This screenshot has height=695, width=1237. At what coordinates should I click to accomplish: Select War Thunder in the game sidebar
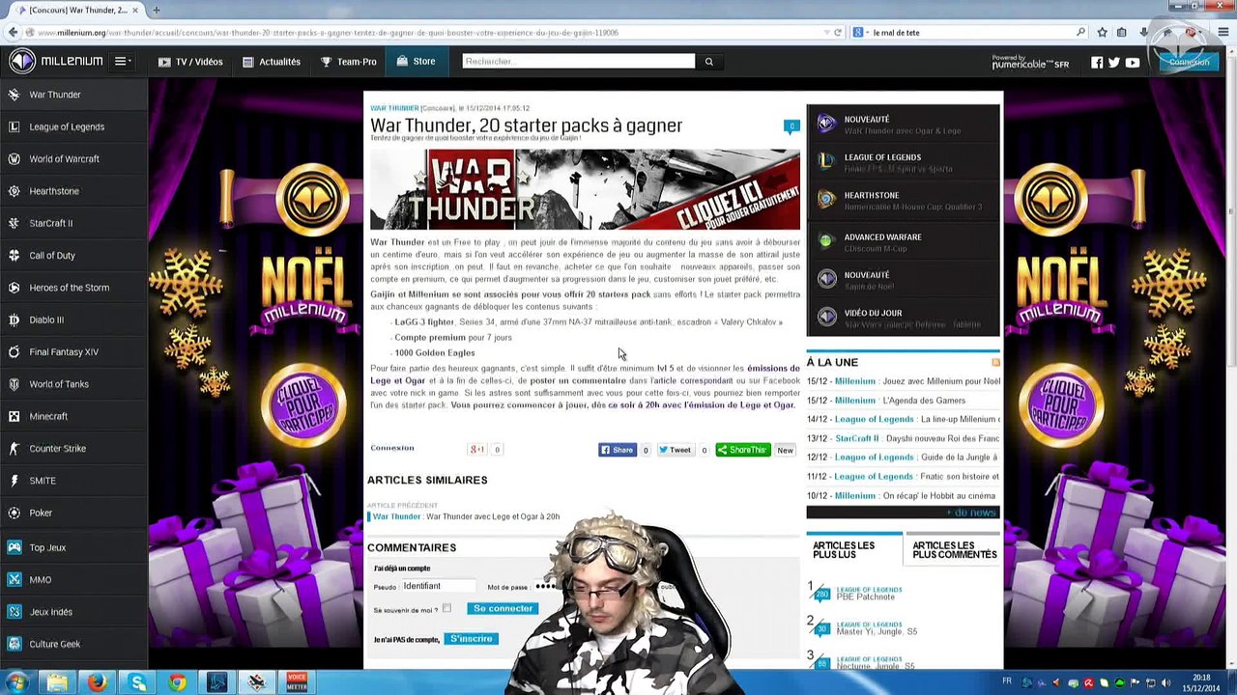tap(73, 95)
